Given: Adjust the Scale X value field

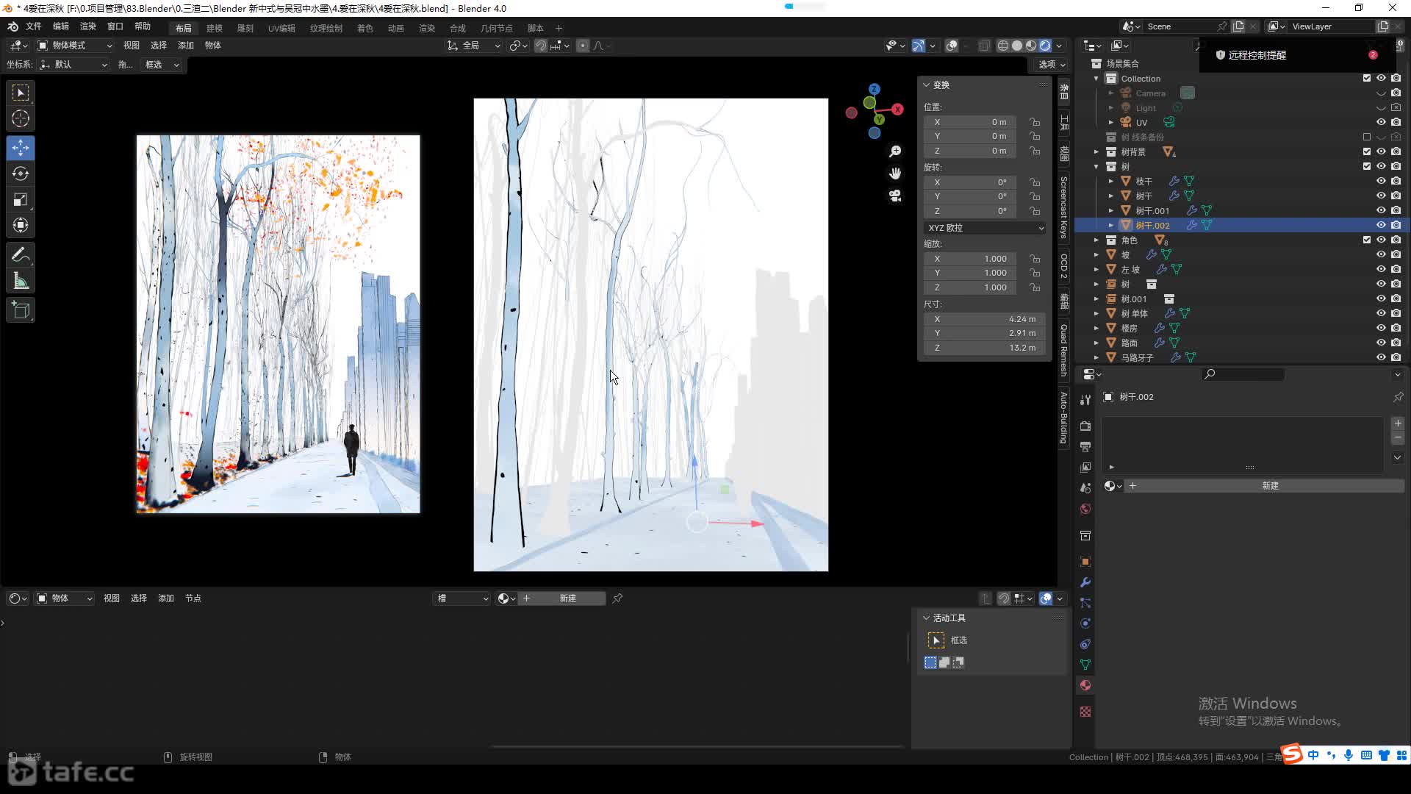Looking at the screenshot, I should [969, 259].
